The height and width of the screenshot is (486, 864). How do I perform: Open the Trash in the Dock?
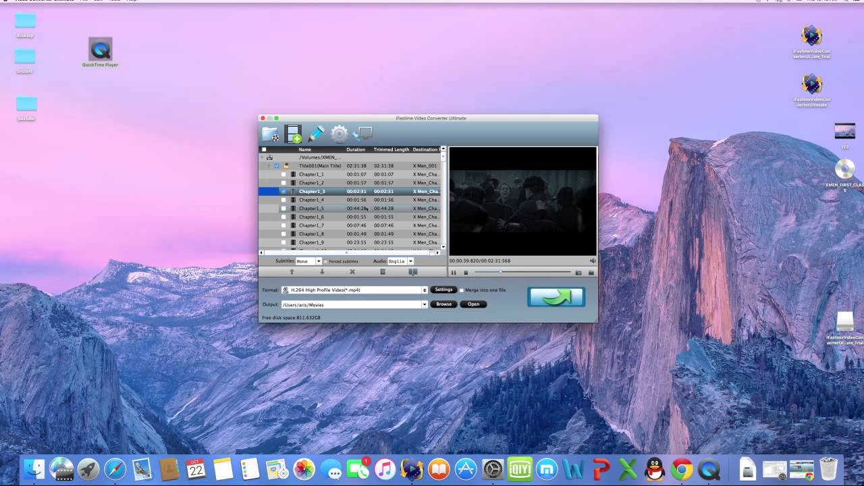click(828, 469)
